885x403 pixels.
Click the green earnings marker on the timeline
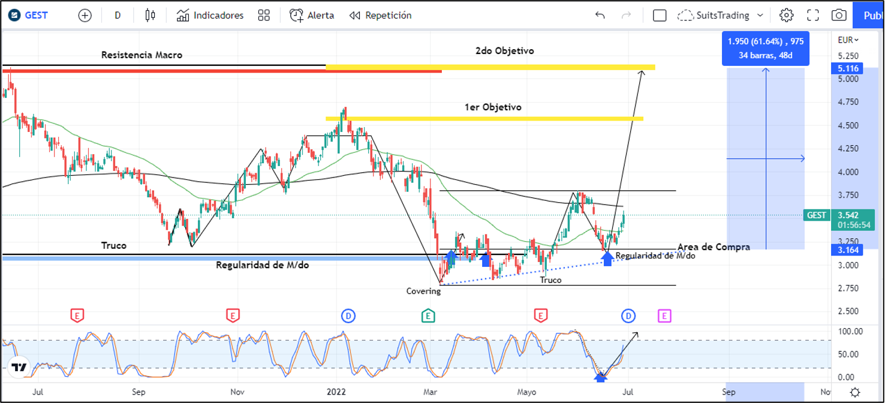428,315
